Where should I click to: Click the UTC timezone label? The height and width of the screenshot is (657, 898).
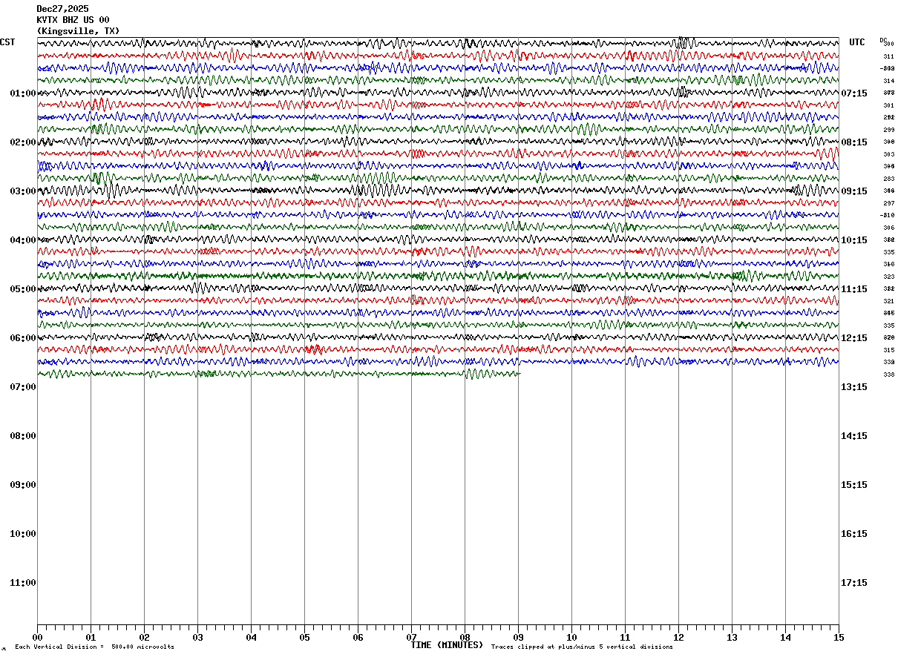[x=857, y=42]
